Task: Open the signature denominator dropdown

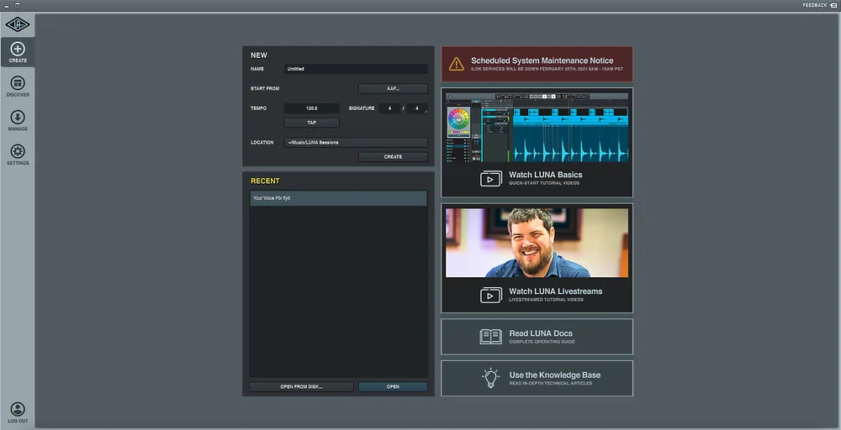Action: coord(417,108)
